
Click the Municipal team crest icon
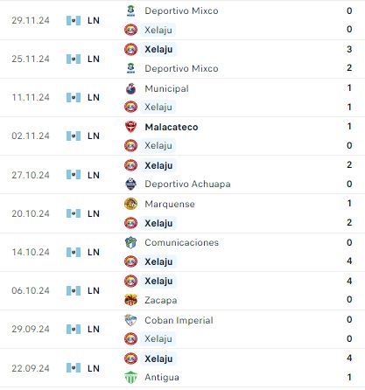[x=130, y=88]
